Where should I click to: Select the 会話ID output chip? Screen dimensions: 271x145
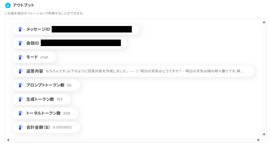coord(69,43)
